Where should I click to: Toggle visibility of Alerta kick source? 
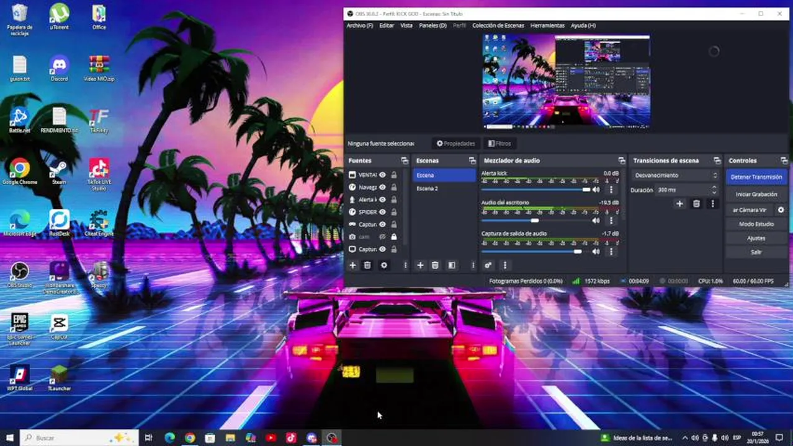(x=382, y=199)
